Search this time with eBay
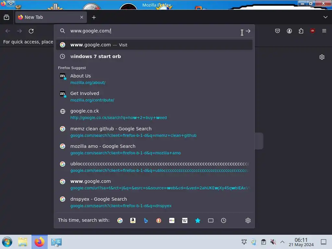The height and width of the screenshot is (249, 332). click(x=172, y=220)
